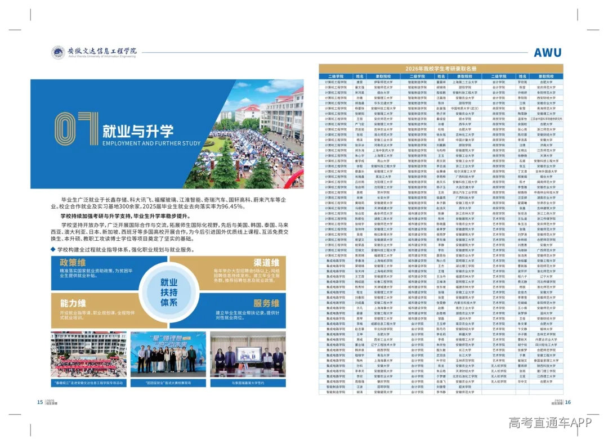Click the university emblem logo at top left
Viewport: 608px width, 445px height.
pyautogui.click(x=58, y=53)
